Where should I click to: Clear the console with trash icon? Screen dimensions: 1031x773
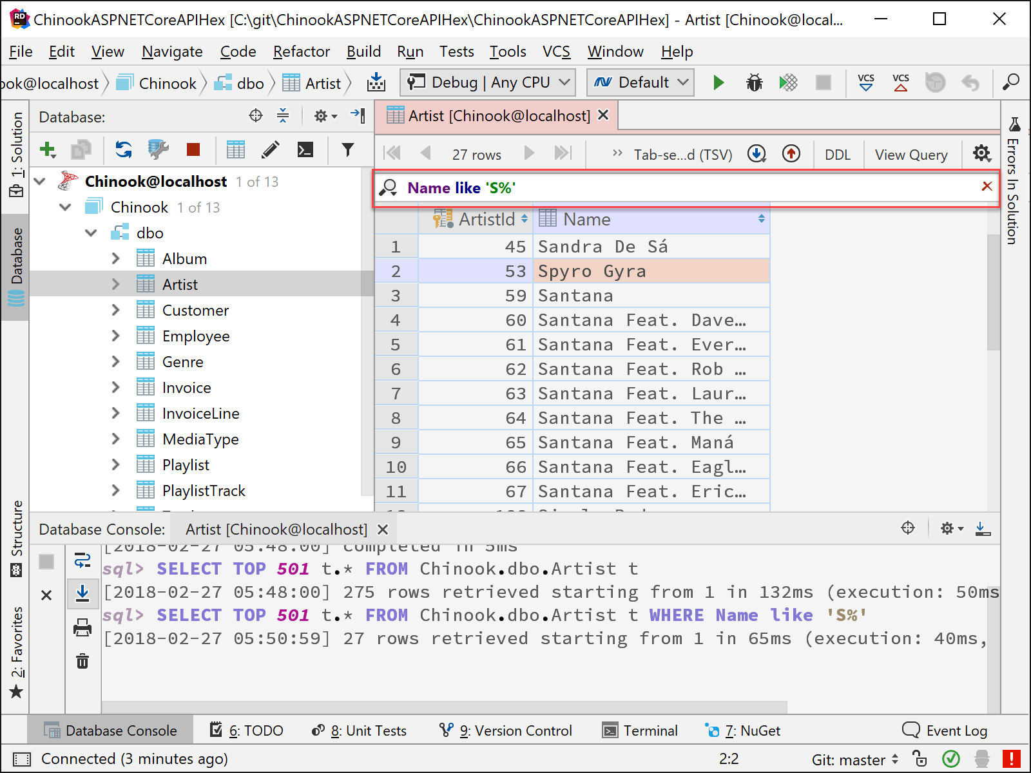pos(82,661)
